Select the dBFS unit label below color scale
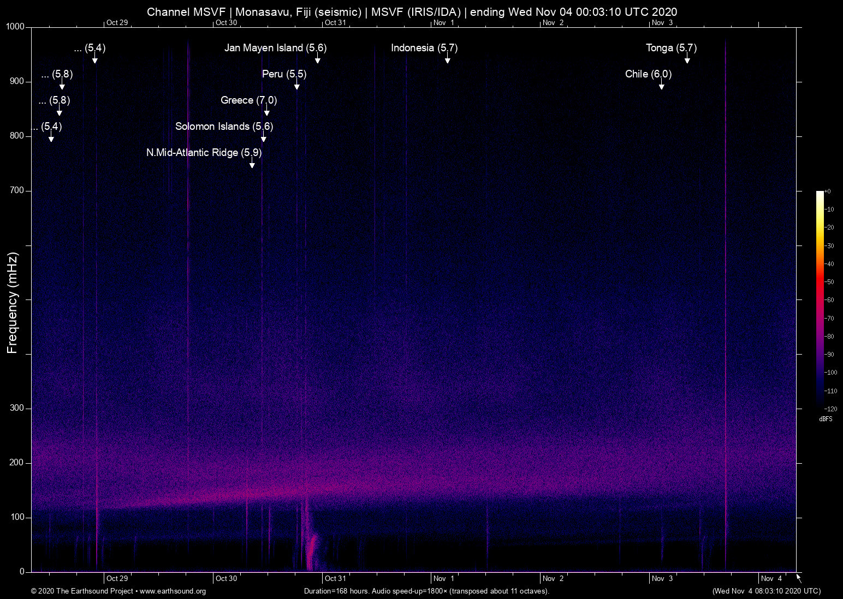Image resolution: width=843 pixels, height=599 pixels. click(x=826, y=419)
